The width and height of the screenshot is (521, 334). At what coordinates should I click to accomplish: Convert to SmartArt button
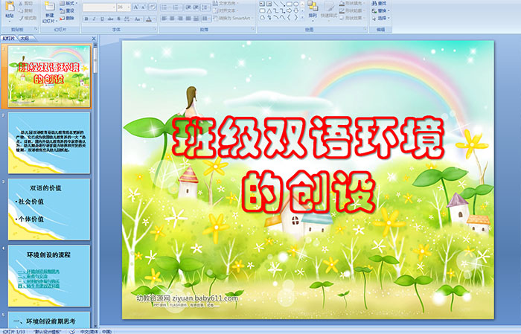coord(233,18)
